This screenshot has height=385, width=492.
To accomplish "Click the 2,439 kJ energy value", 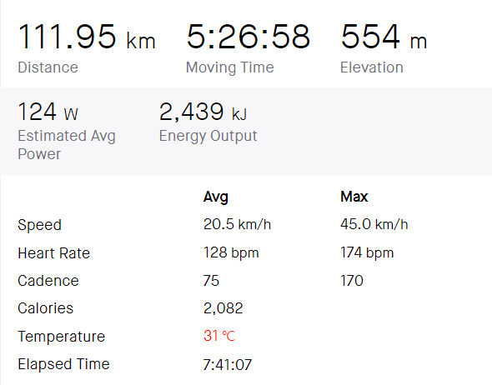I will coord(203,112).
